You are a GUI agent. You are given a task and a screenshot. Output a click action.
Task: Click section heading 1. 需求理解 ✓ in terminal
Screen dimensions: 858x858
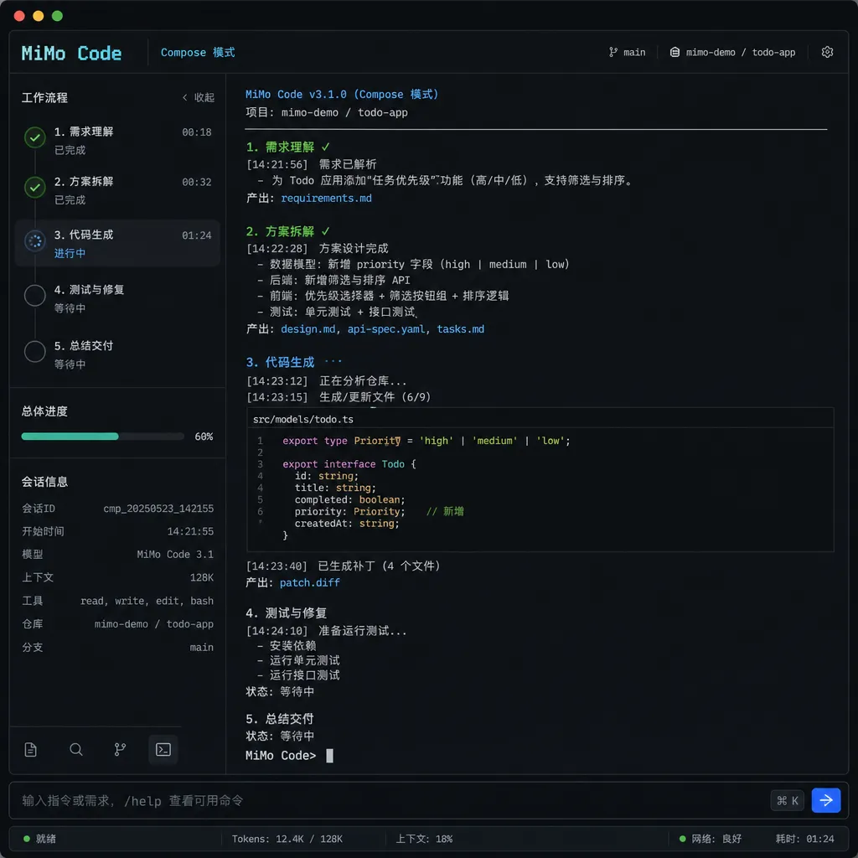pos(288,147)
